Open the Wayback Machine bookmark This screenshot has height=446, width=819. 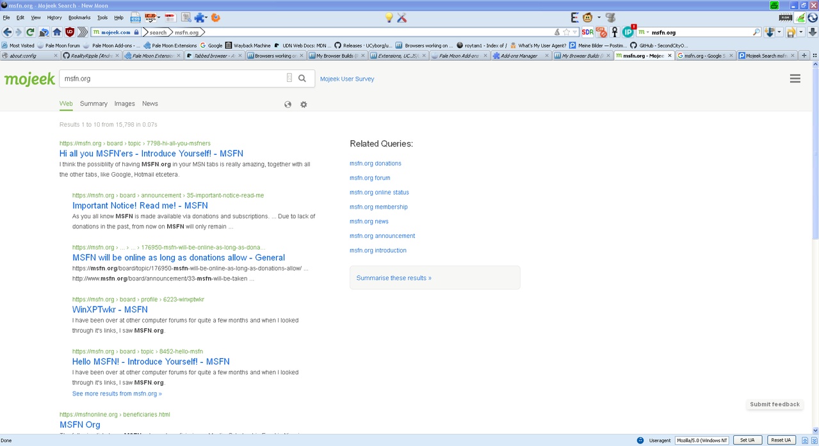pyautogui.click(x=247, y=45)
